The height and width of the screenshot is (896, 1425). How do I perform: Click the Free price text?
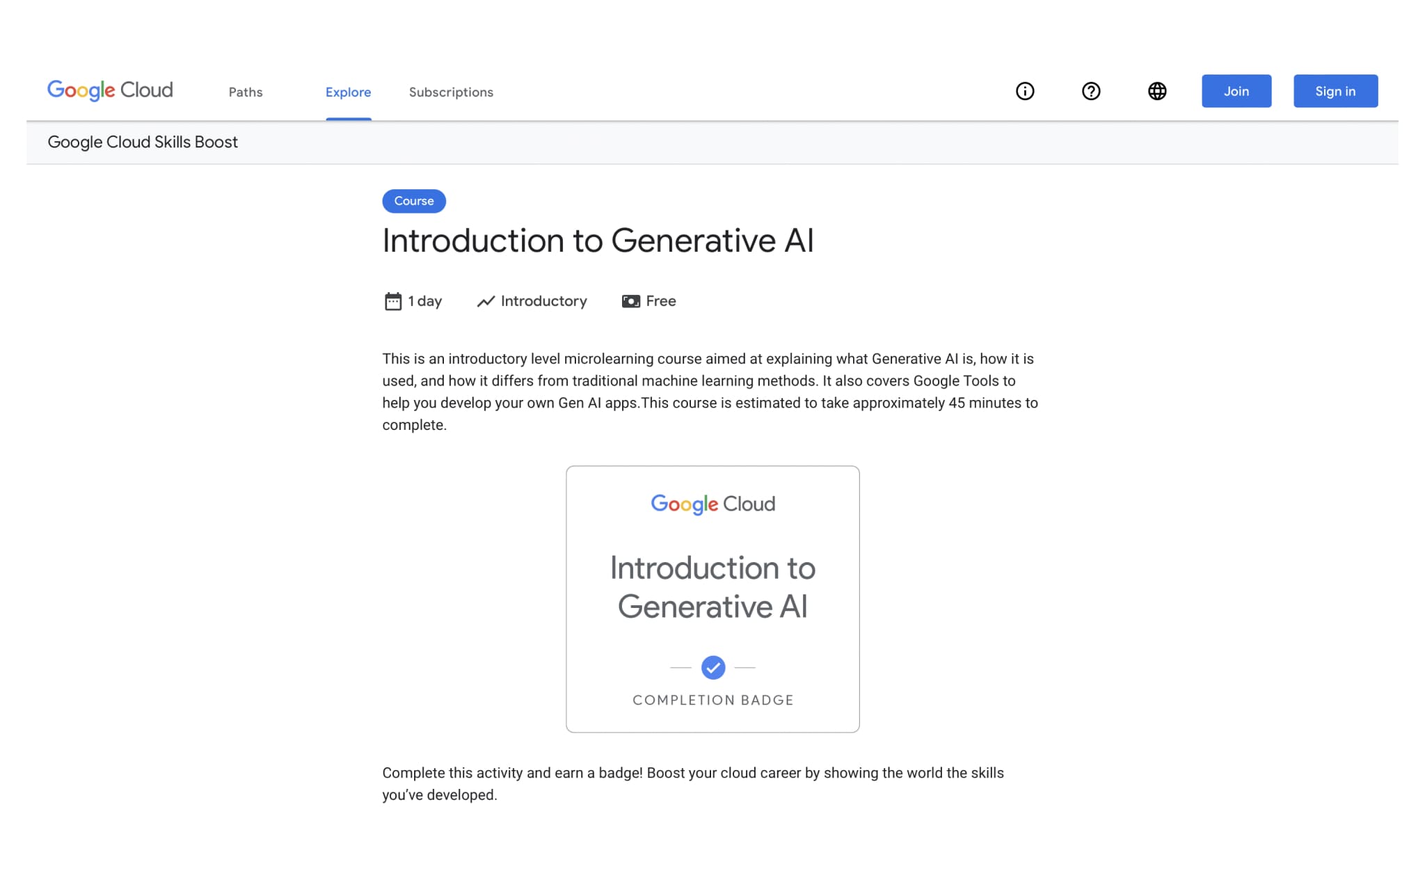point(660,301)
